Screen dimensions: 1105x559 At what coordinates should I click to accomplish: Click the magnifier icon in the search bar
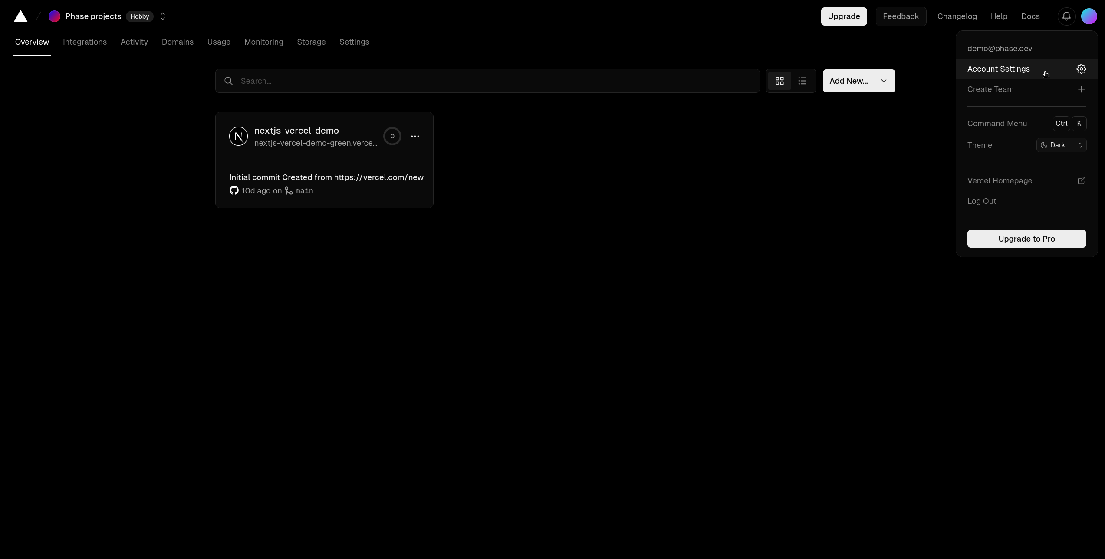coord(228,81)
